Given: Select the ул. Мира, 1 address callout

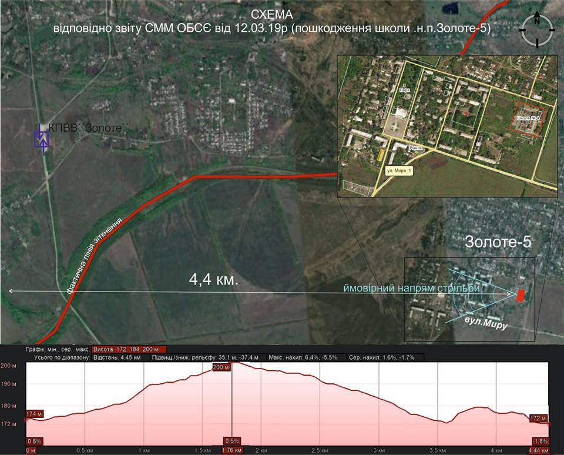Looking at the screenshot, I should coord(399,170).
